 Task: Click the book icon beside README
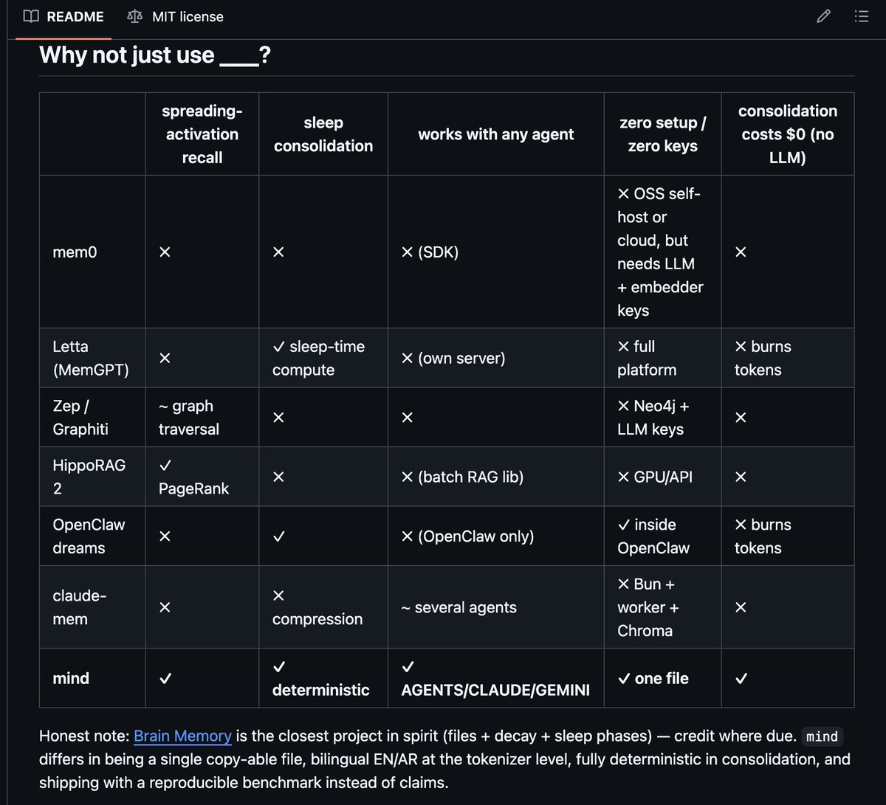(x=31, y=16)
